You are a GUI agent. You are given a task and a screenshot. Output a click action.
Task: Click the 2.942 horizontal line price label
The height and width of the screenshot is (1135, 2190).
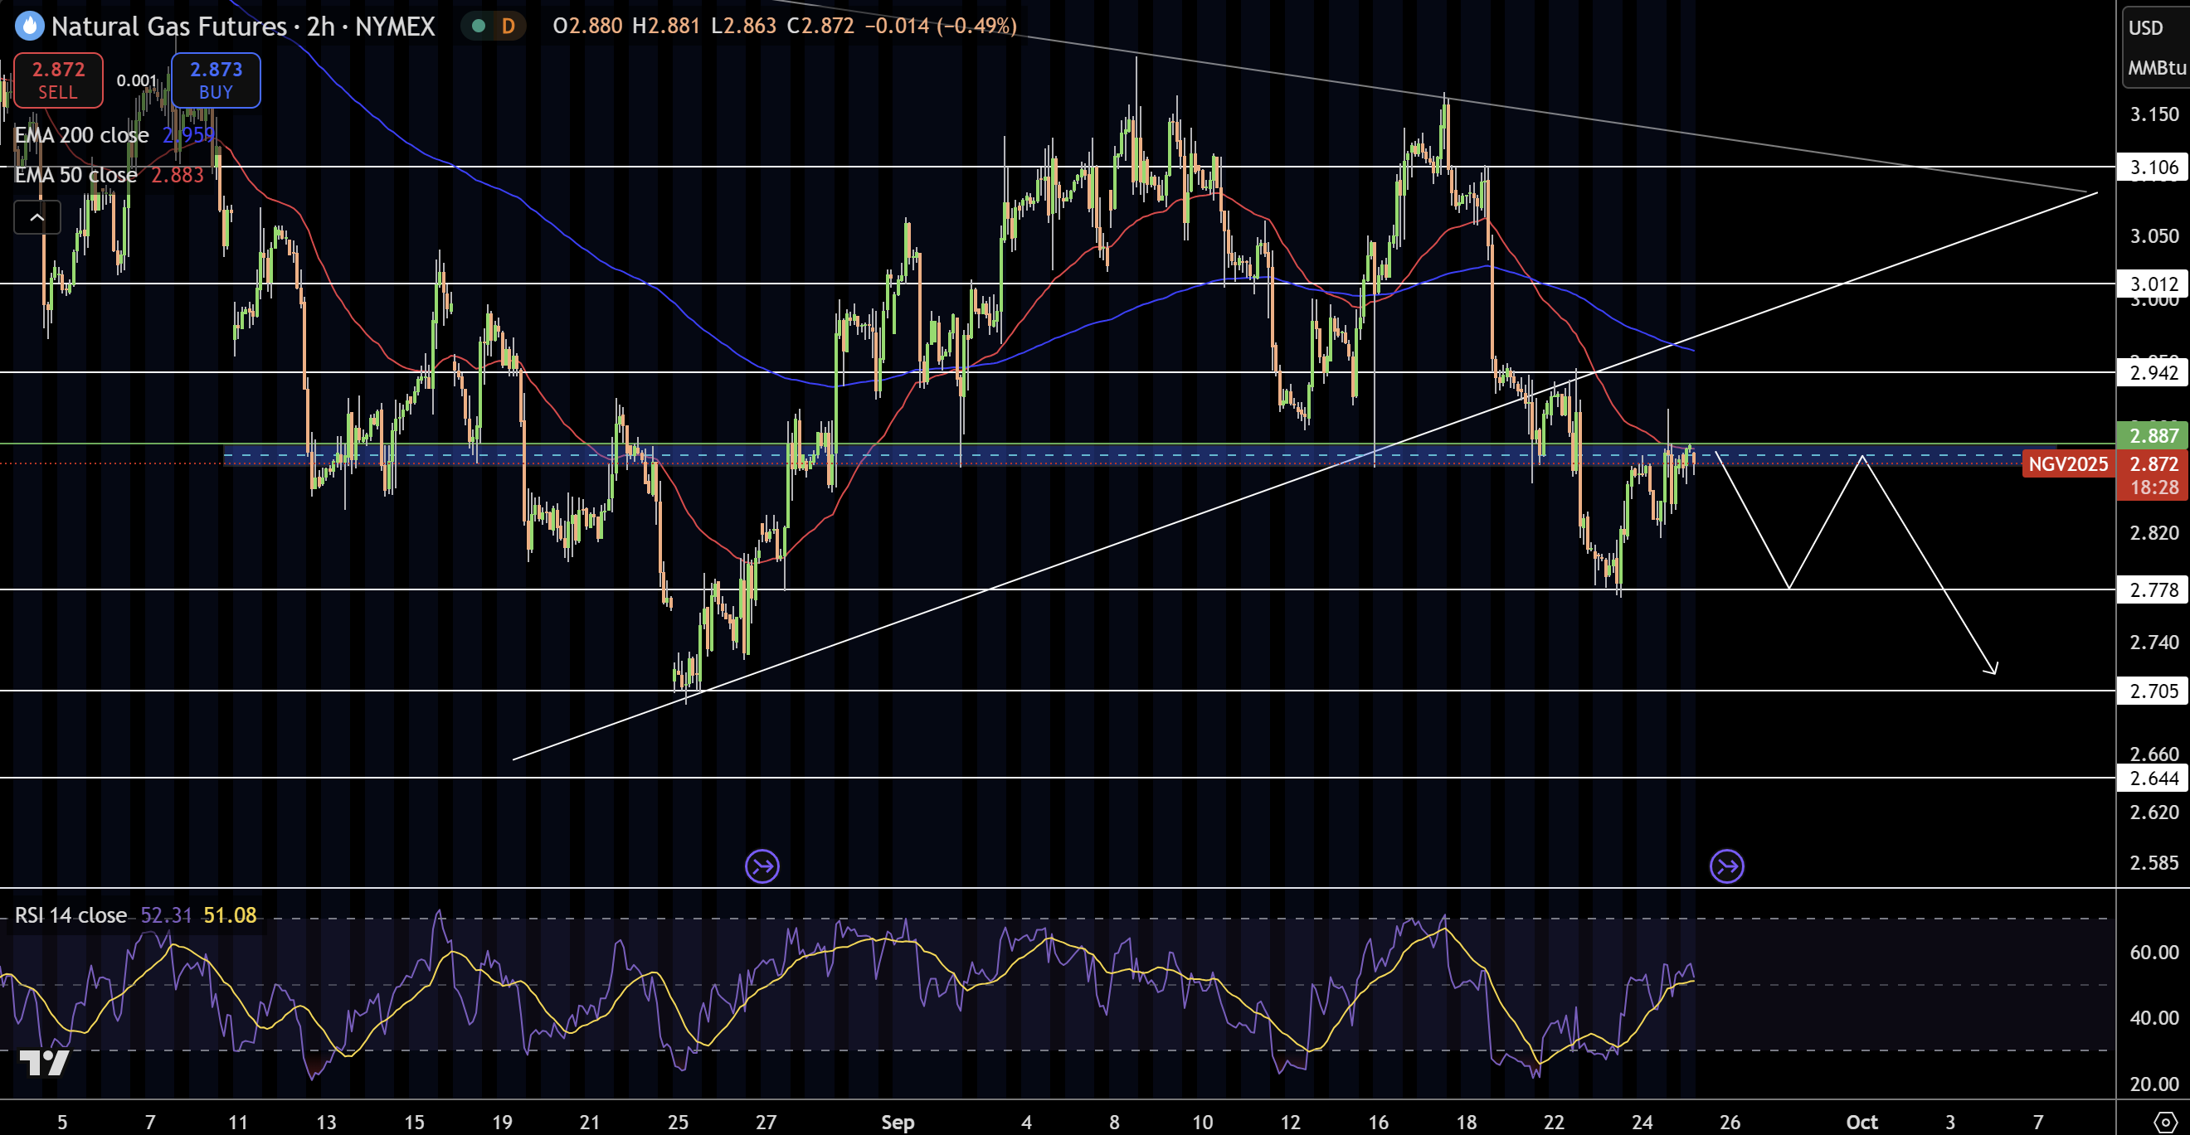click(2153, 372)
